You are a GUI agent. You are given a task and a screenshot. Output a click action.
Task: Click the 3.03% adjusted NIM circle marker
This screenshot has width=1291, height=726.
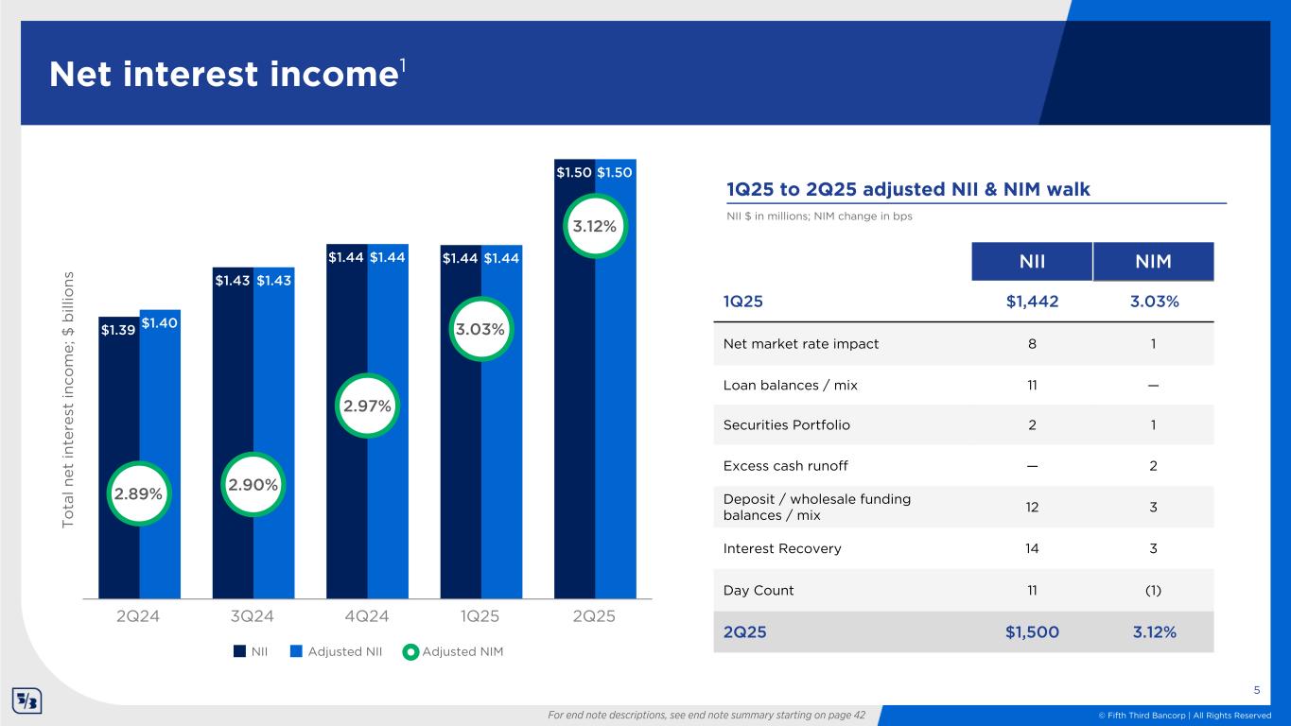[x=480, y=330]
